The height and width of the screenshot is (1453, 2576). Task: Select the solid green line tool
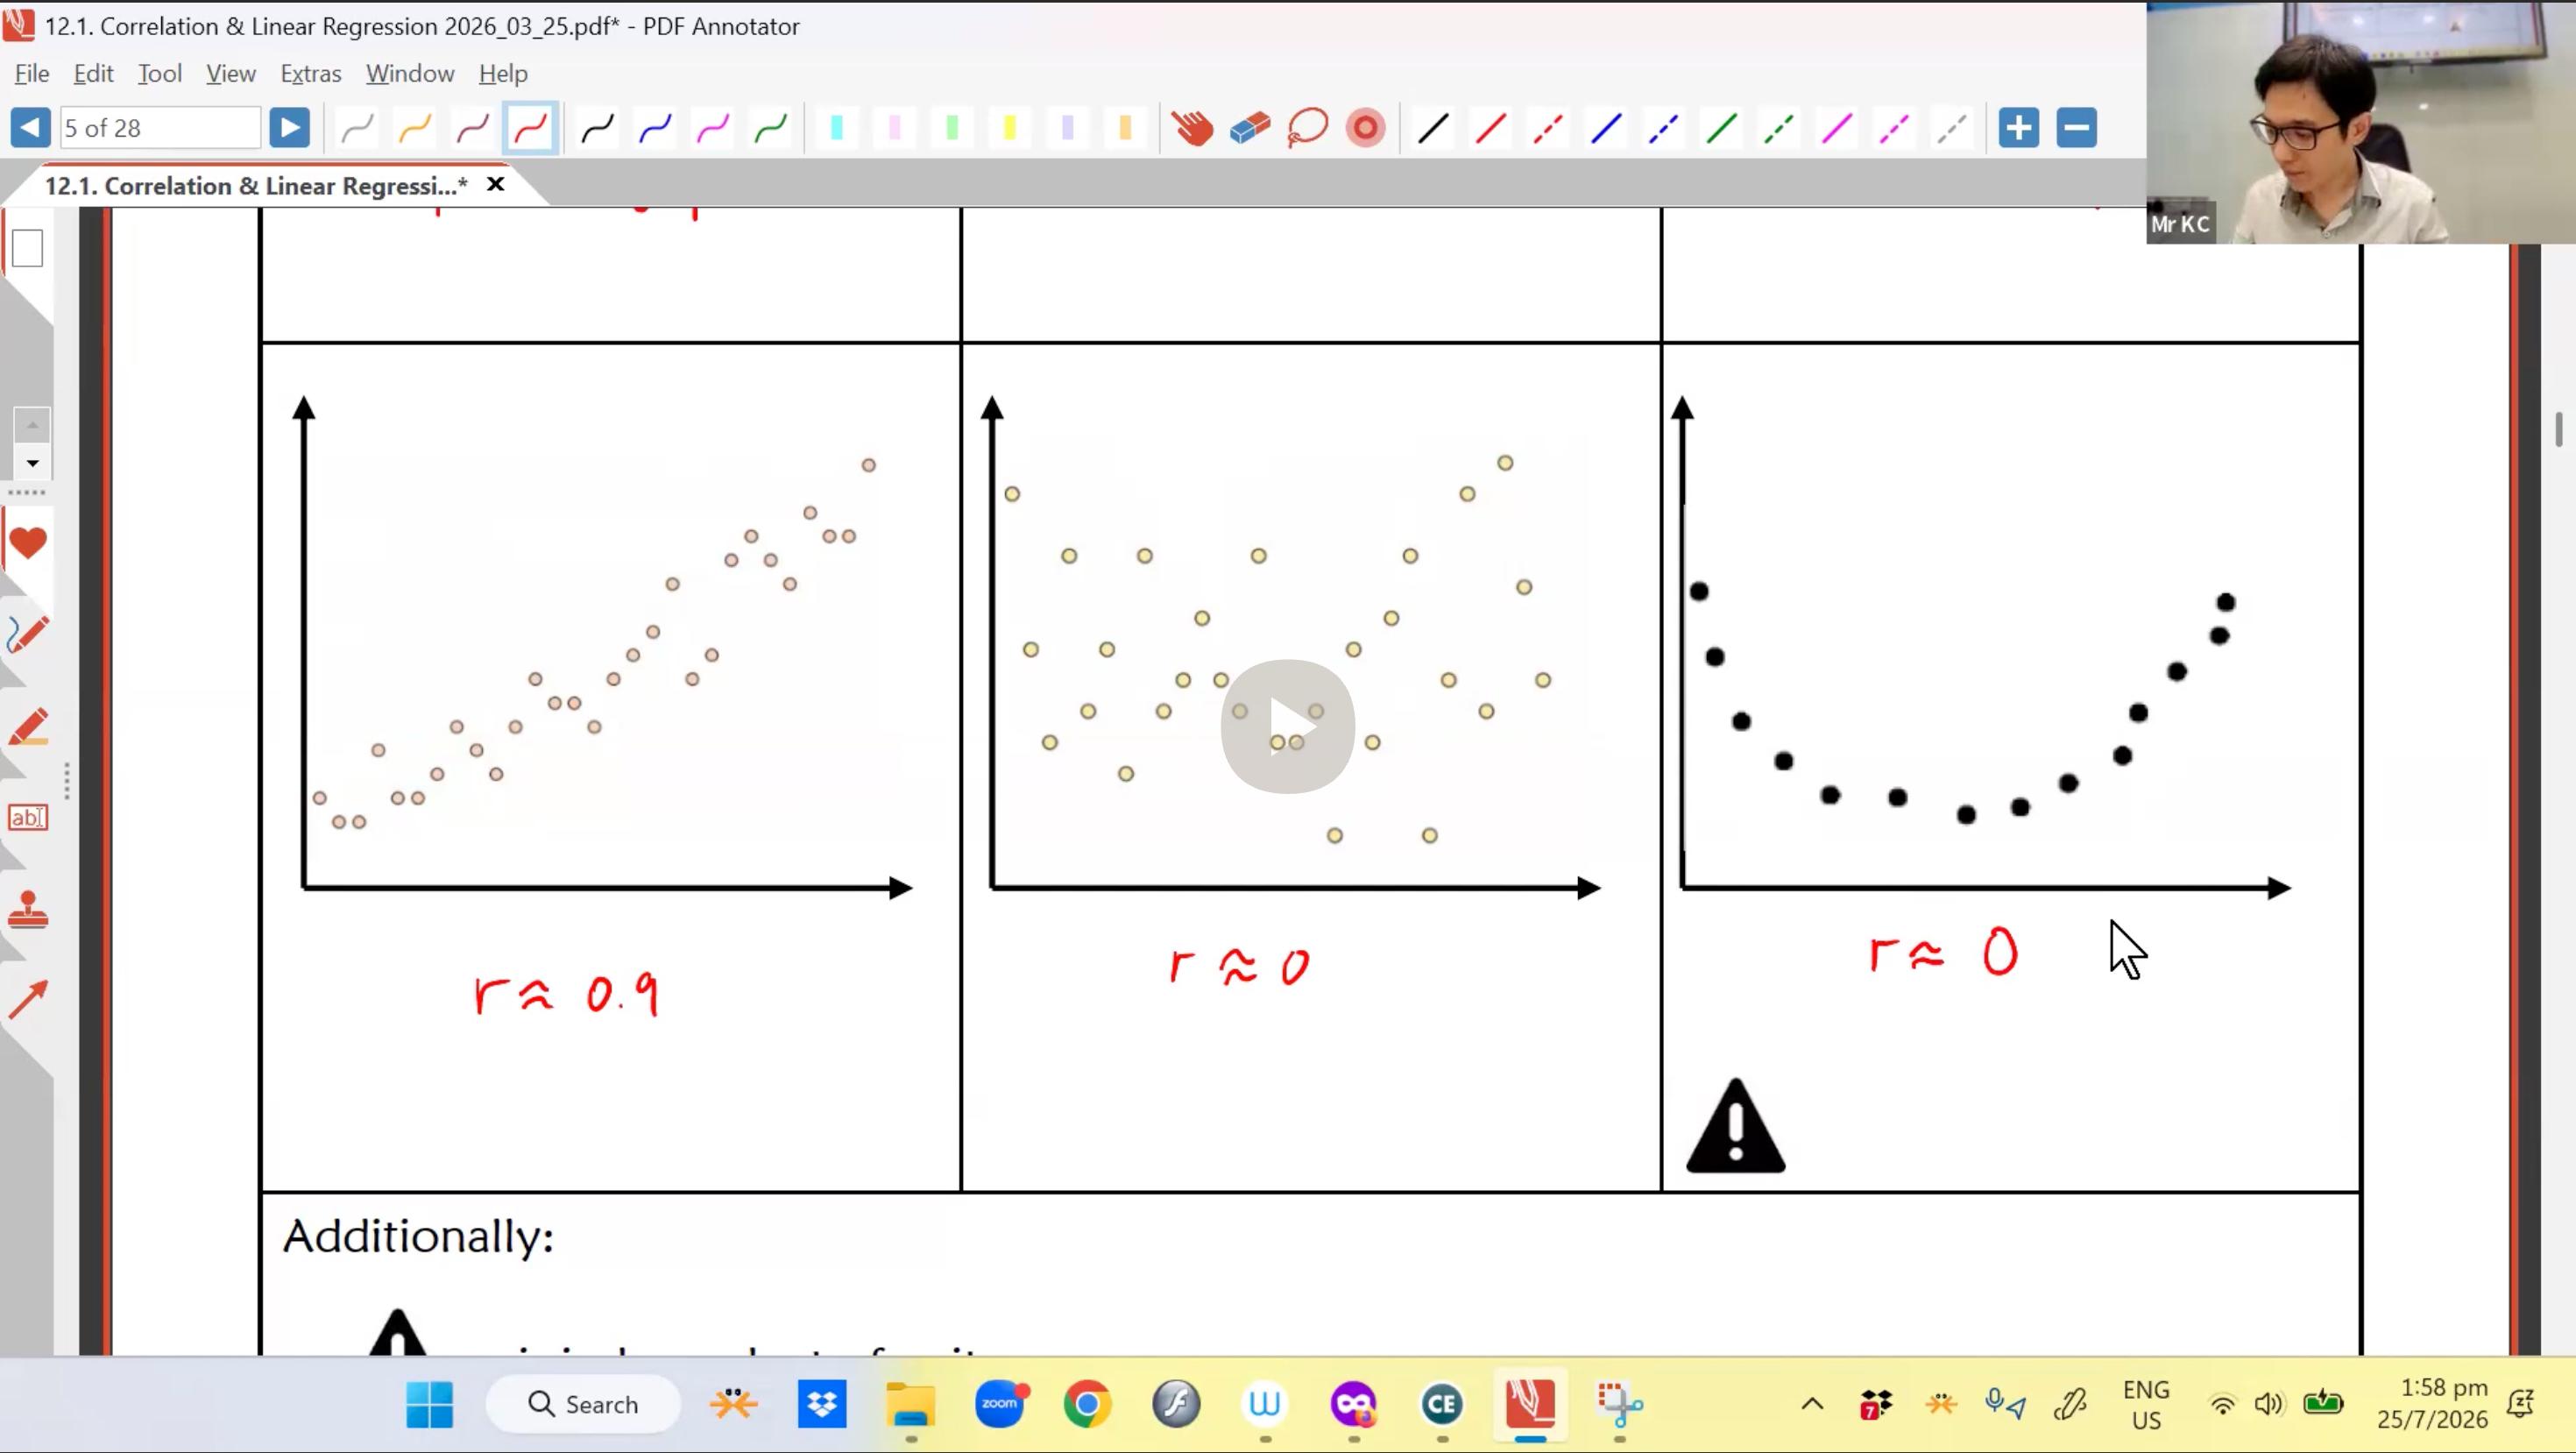coord(1721,128)
